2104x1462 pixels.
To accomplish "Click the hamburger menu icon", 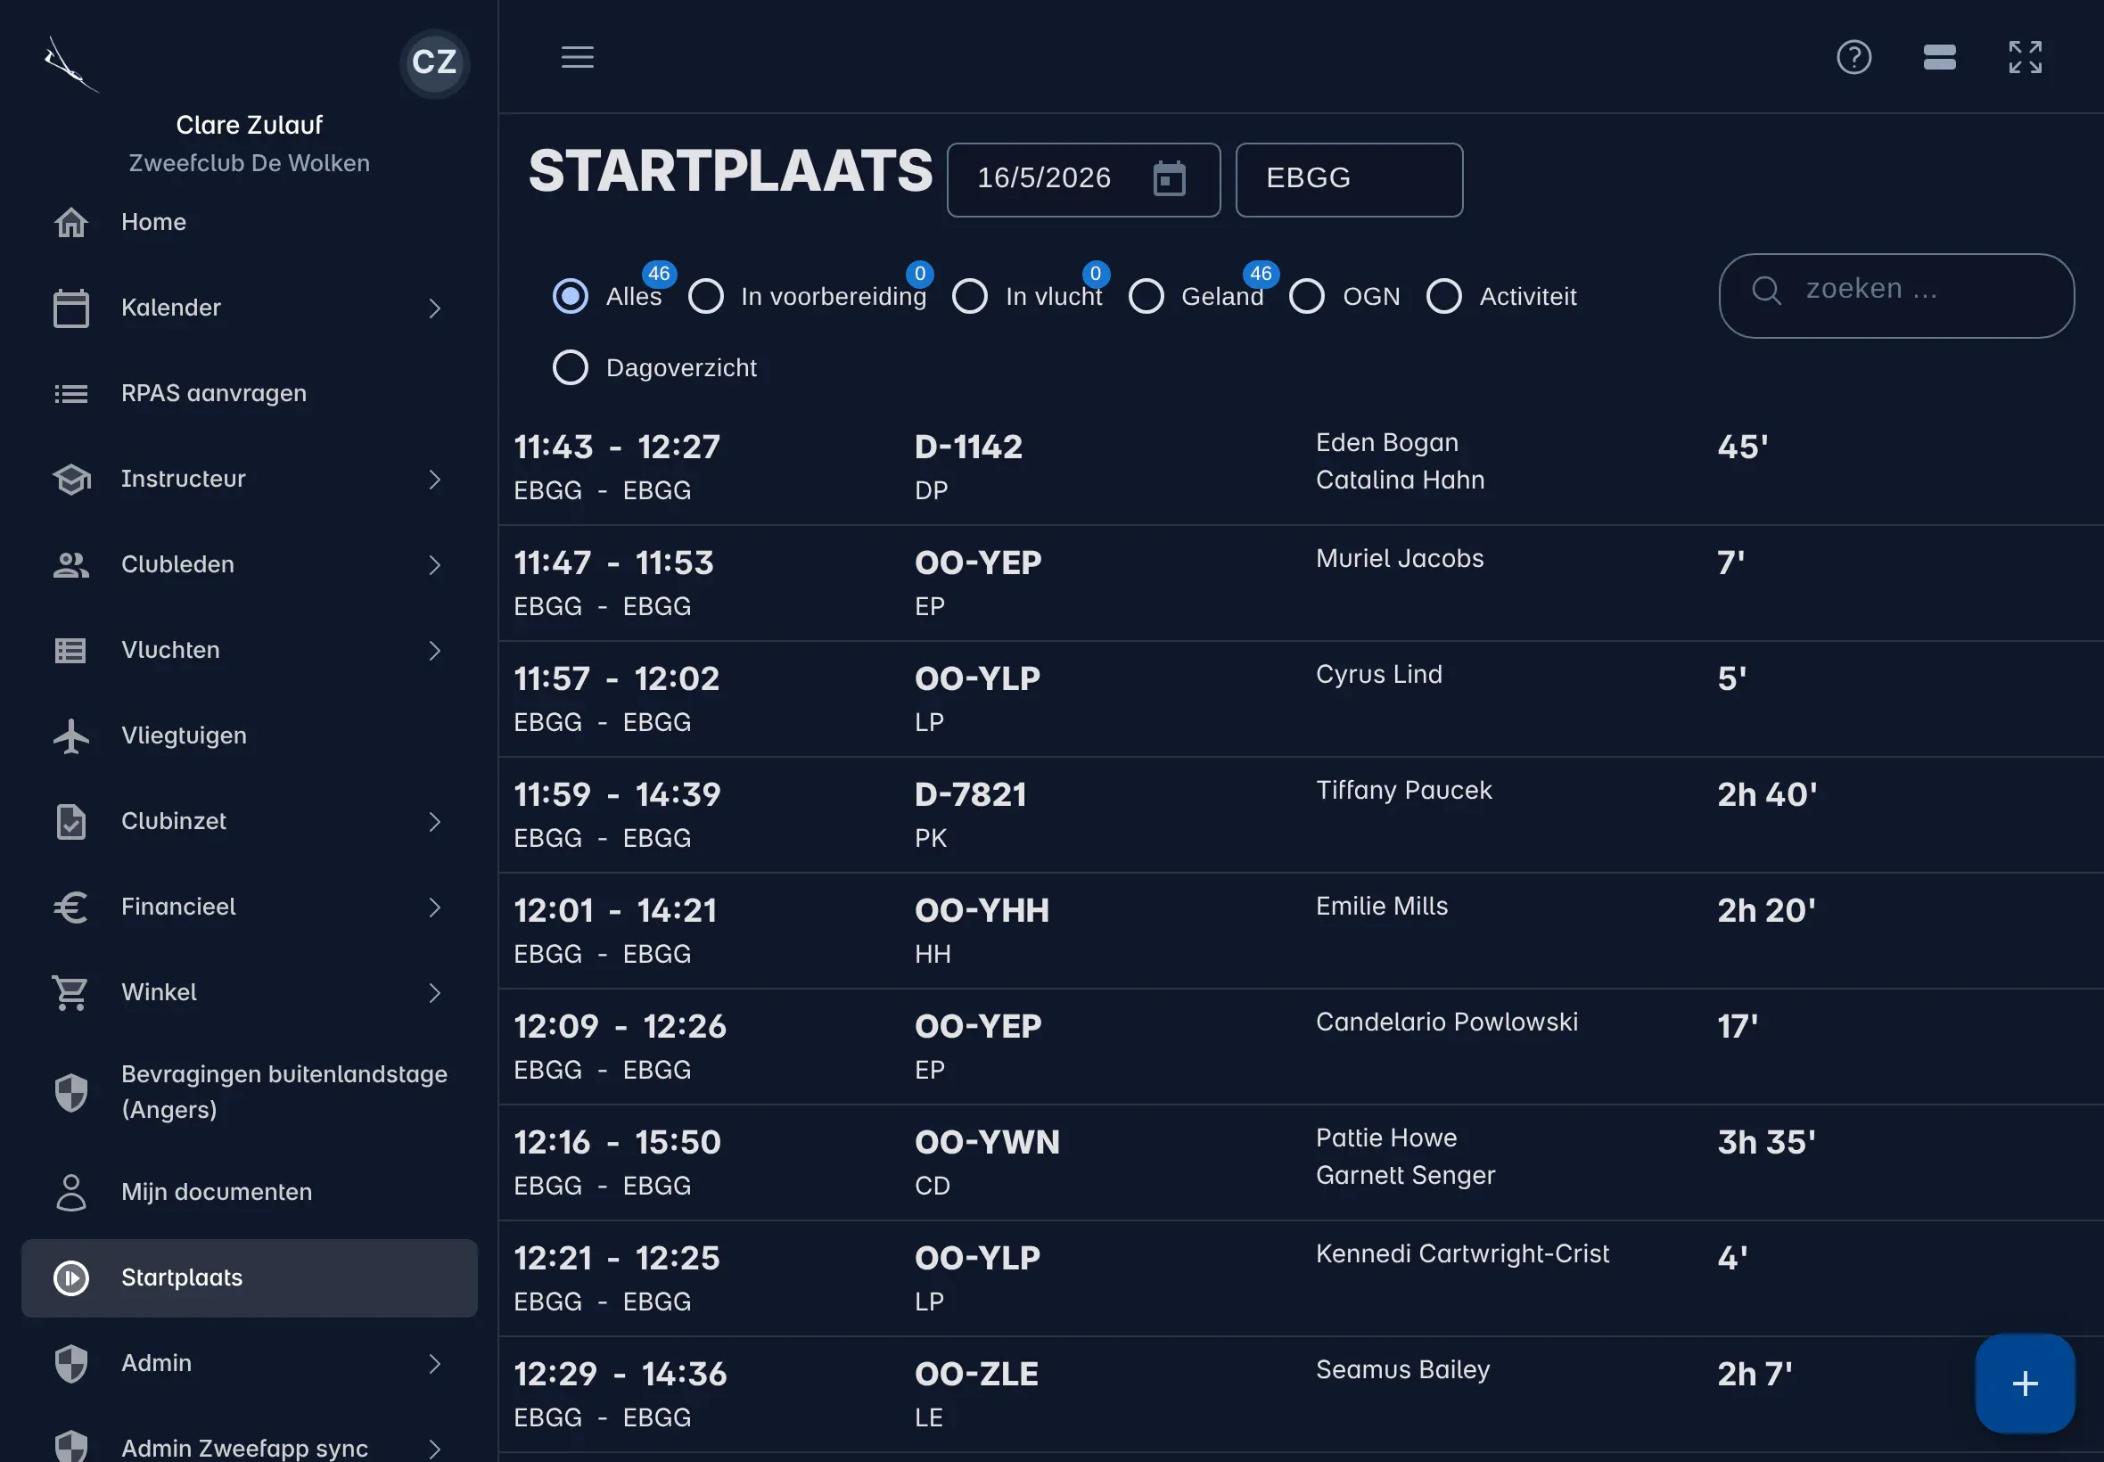I will pos(577,57).
